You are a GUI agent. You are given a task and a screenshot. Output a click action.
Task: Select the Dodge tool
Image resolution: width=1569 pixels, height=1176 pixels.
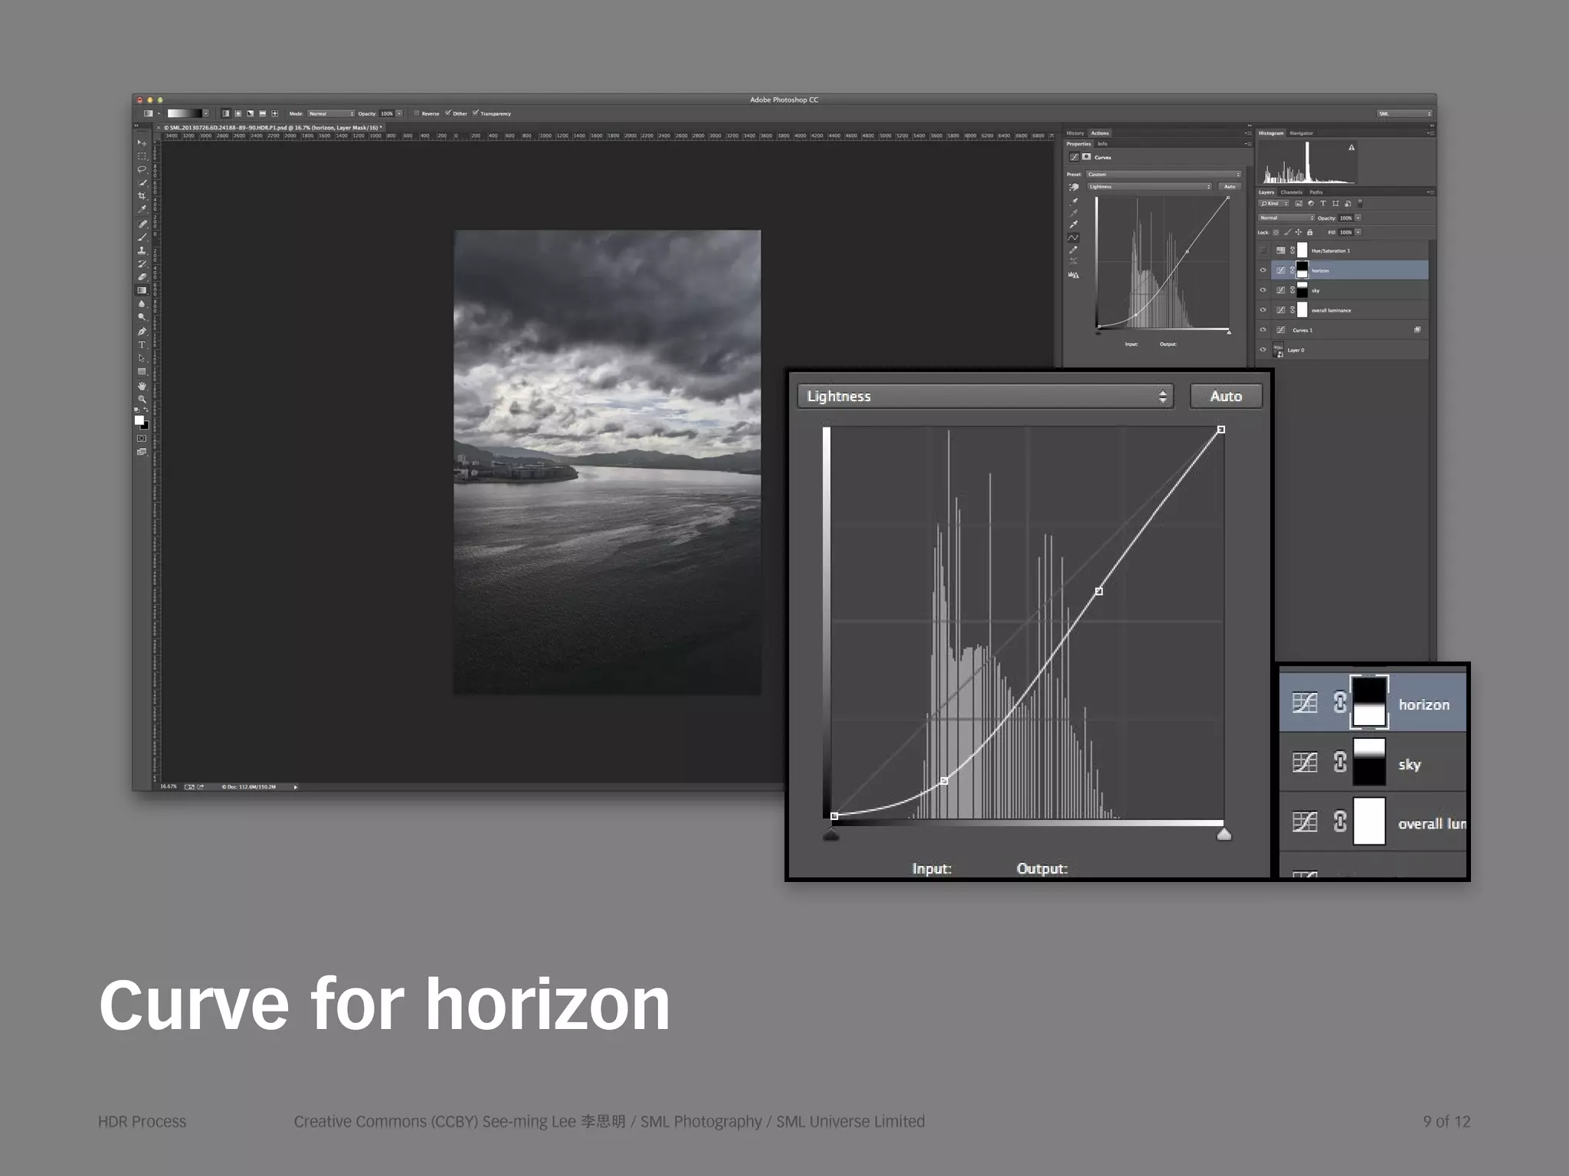click(142, 317)
